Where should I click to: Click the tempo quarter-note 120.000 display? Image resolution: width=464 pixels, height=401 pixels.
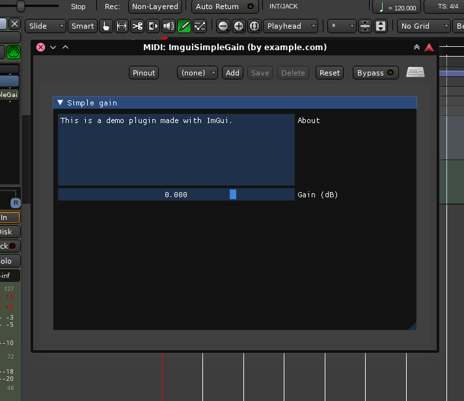pos(396,7)
